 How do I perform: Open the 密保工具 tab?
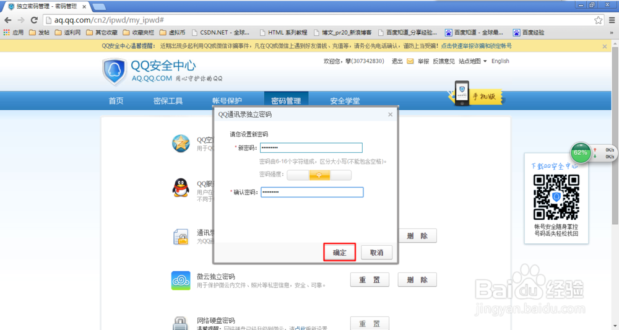pyautogui.click(x=168, y=101)
